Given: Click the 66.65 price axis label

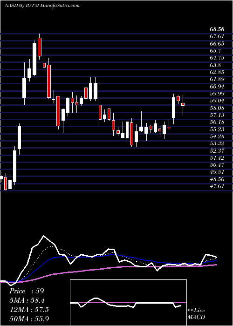Looking at the screenshot, I should click(217, 44).
